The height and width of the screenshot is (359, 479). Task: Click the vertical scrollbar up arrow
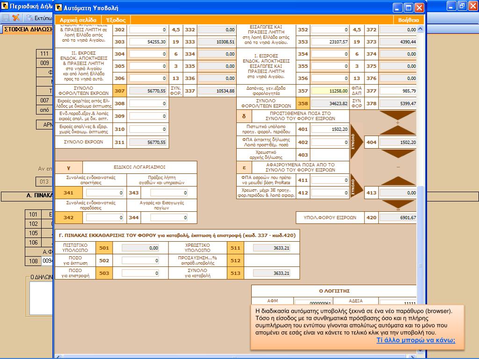[421, 29]
